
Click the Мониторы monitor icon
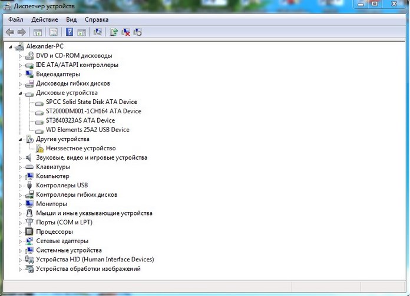[x=29, y=204]
